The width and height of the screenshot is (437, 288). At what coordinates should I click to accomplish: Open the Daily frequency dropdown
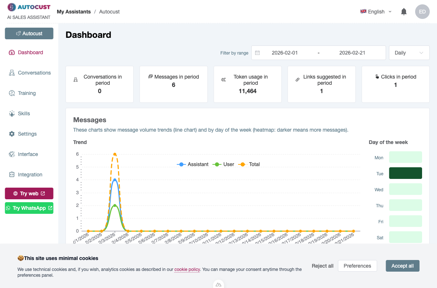pyautogui.click(x=409, y=52)
